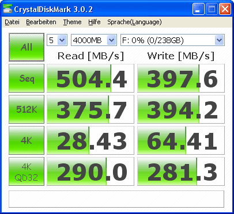The height and width of the screenshot is (214, 234).
Task: Select the 4K write value 64.41
Action: pos(181,140)
